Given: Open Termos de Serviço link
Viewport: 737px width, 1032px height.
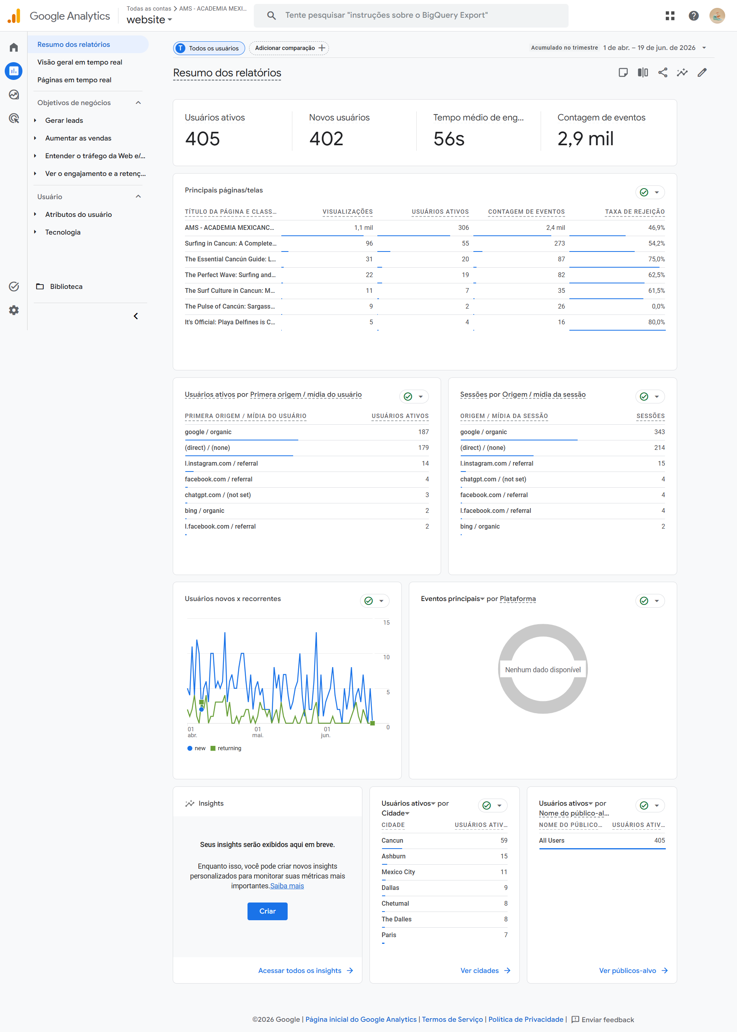Looking at the screenshot, I should (x=452, y=1020).
